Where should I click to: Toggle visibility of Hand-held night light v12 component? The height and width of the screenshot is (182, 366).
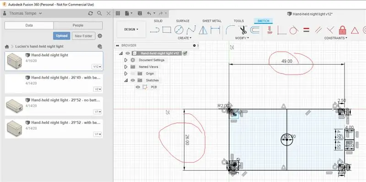[128, 53]
